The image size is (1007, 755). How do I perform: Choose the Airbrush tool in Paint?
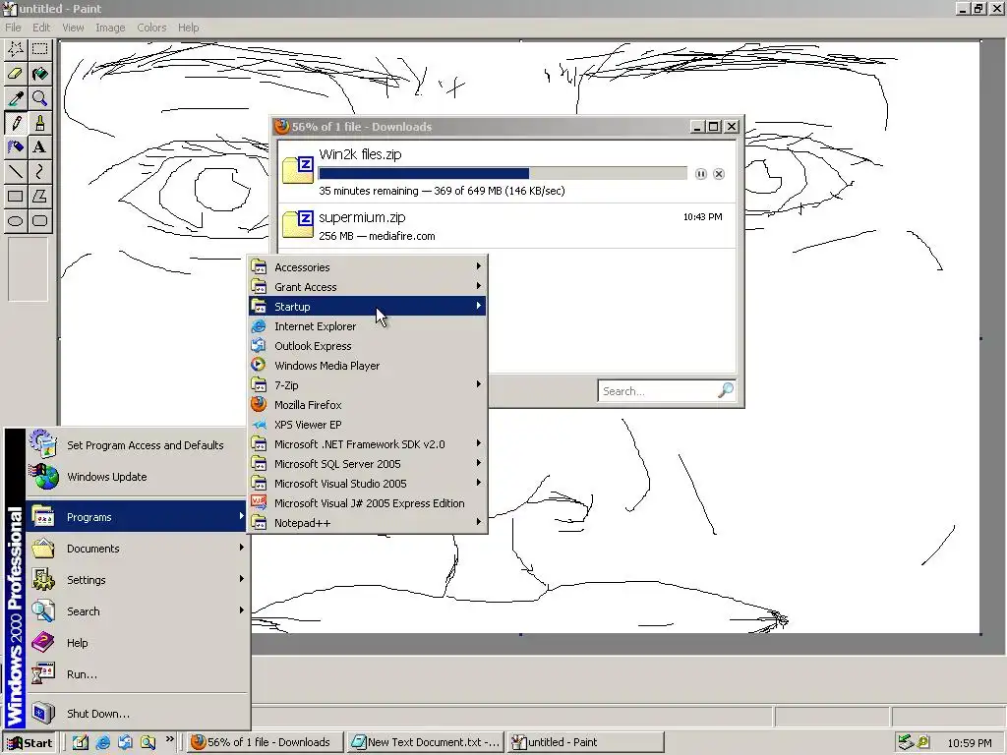coord(16,147)
